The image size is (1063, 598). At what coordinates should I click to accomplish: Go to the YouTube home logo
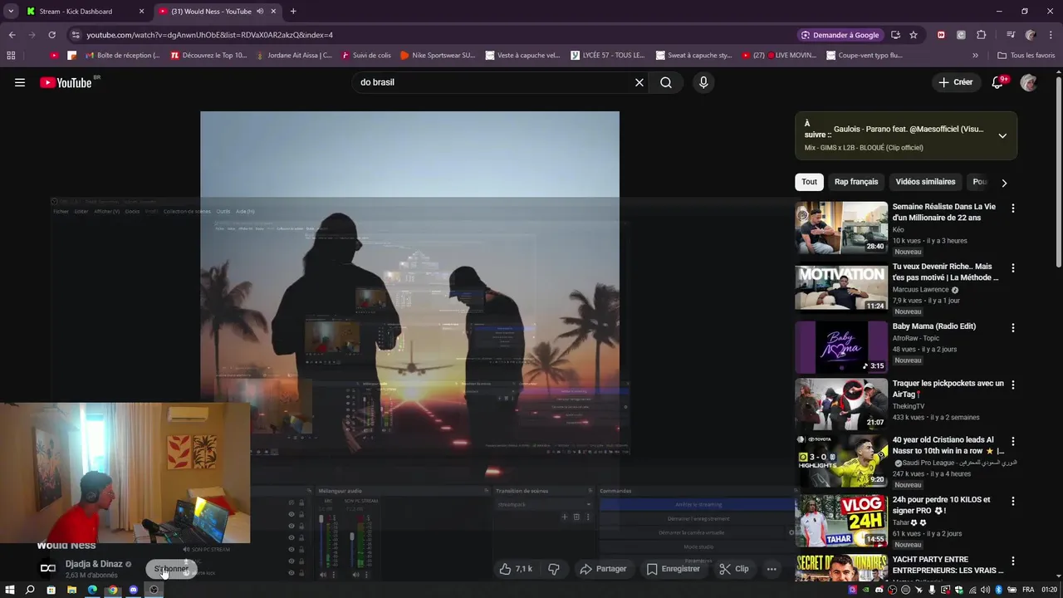pos(66,82)
